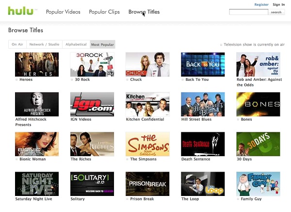Open Popular Clips page

click(104, 12)
